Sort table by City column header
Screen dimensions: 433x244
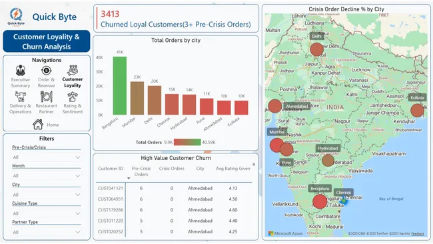[x=201, y=168]
